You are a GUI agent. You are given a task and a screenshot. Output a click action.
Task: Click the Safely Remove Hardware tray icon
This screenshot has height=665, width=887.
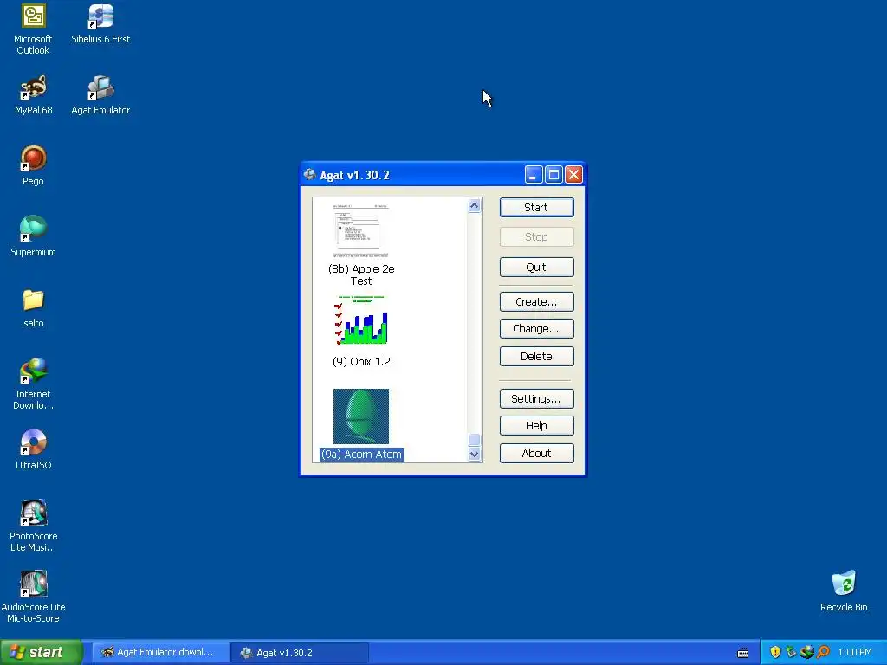(791, 652)
